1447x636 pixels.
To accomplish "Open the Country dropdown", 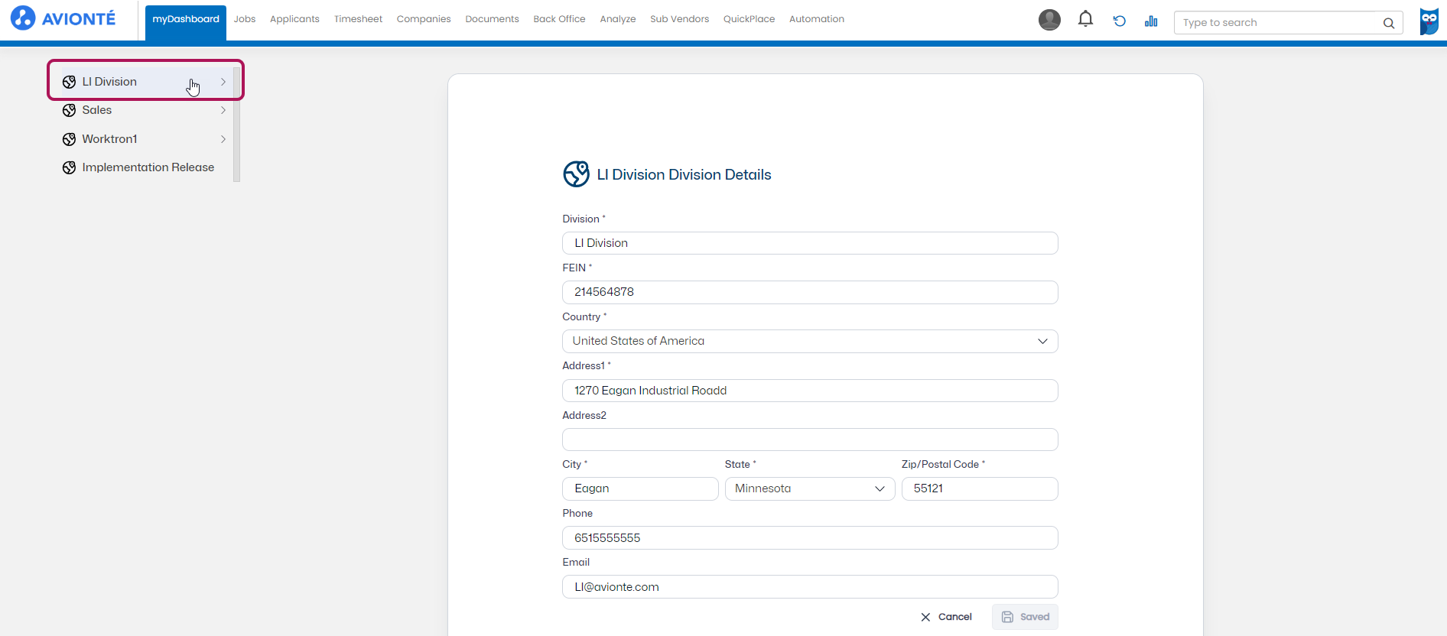I will coord(810,341).
